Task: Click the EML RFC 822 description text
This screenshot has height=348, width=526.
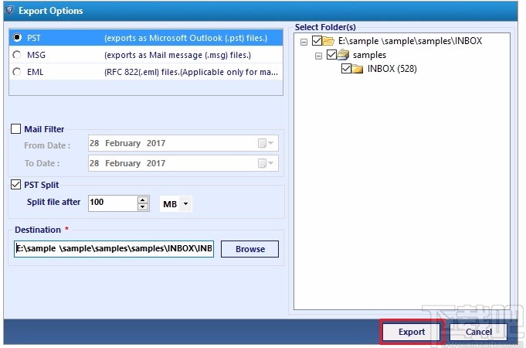Action: 191,72
